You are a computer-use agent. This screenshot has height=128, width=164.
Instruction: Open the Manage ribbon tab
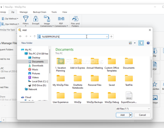coord(24,12)
